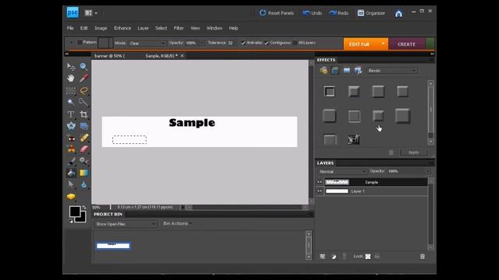Expand the EDIT Full mode arrow

(383, 44)
